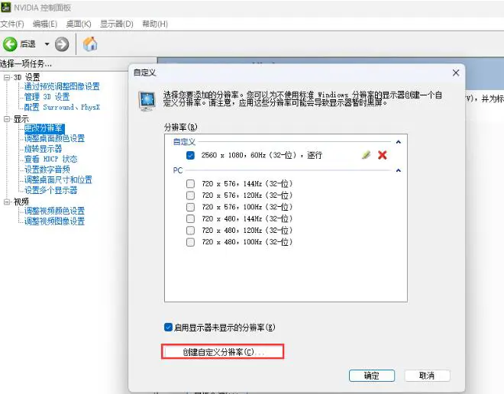This screenshot has width=504, height=394.
Task: Check the 720 x 576, 100Hz option
Action: point(190,207)
